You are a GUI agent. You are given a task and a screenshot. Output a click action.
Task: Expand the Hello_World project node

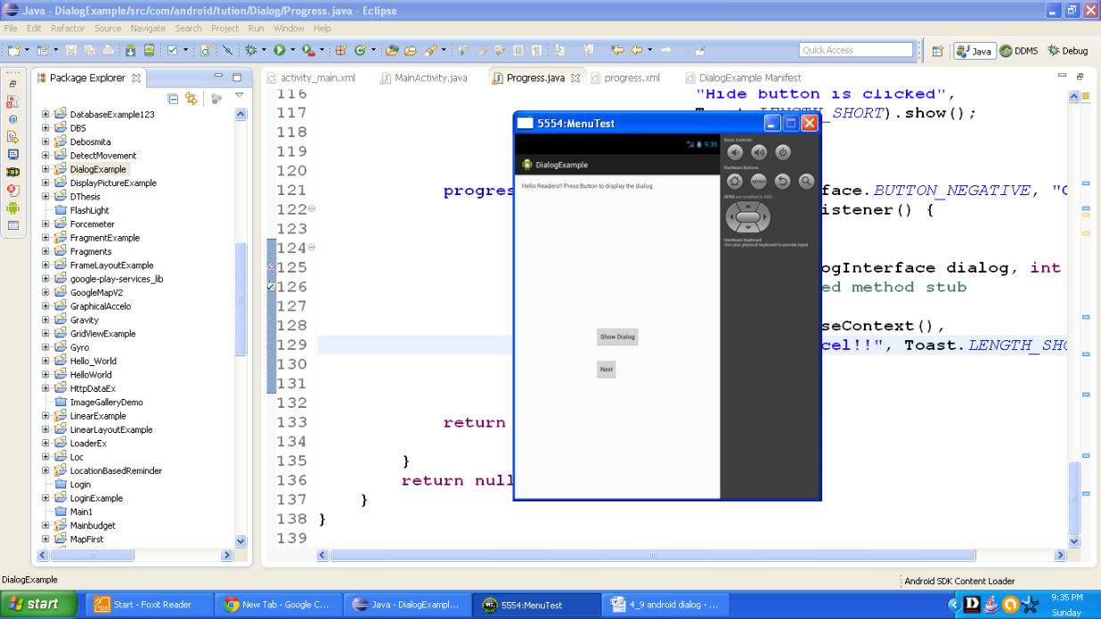45,361
